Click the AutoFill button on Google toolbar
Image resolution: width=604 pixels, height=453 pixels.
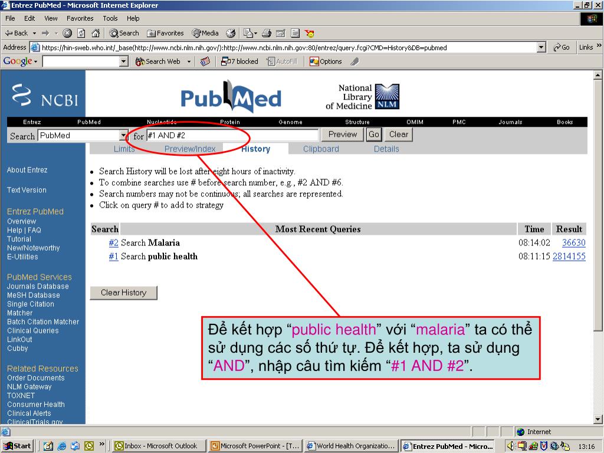(283, 61)
